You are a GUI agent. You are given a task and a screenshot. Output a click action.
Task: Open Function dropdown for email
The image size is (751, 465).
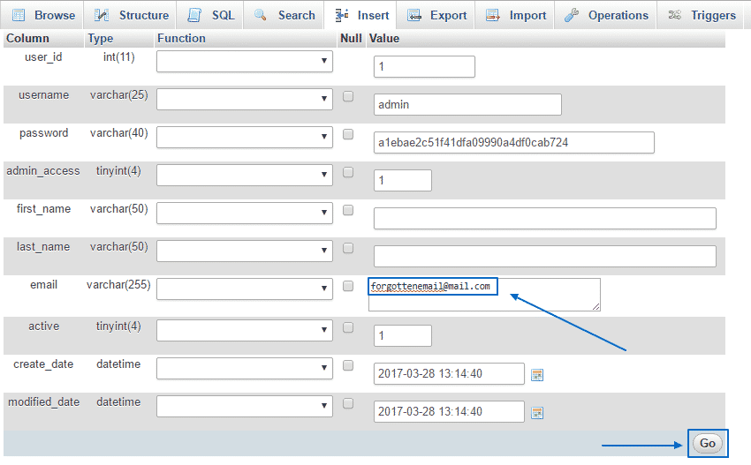244,289
